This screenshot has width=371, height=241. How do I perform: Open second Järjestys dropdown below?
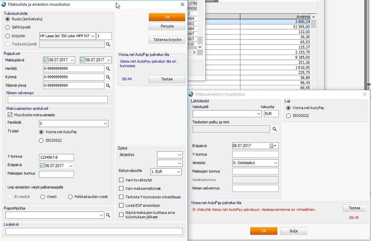pyautogui.click(x=180, y=163)
